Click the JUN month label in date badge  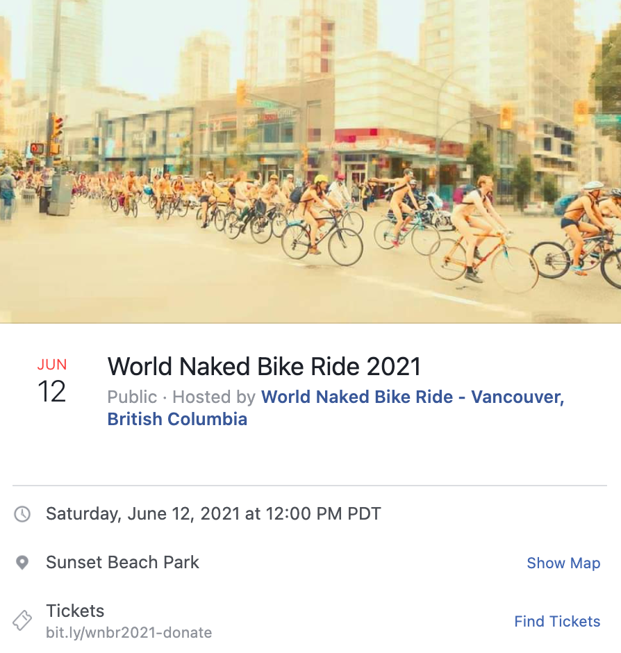pyautogui.click(x=52, y=365)
